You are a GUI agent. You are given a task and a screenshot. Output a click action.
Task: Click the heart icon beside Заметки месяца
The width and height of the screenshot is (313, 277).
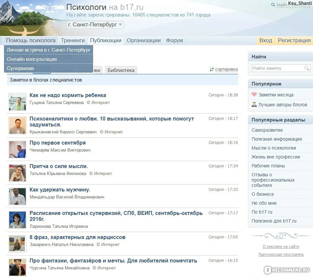(254, 94)
